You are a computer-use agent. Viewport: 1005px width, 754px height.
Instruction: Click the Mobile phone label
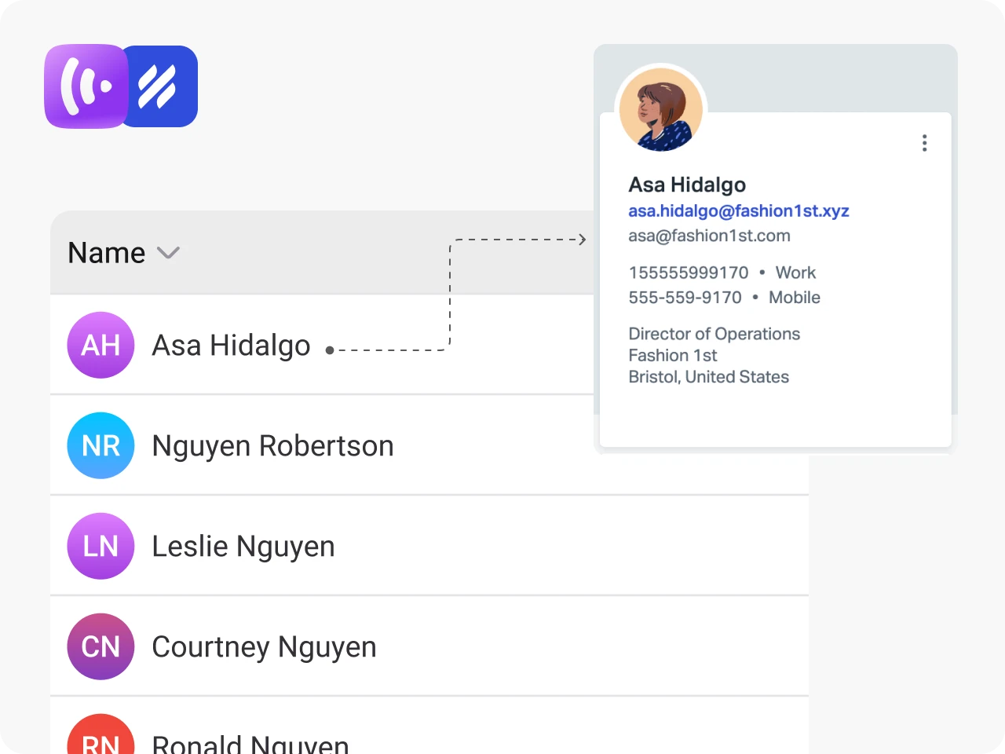(795, 298)
